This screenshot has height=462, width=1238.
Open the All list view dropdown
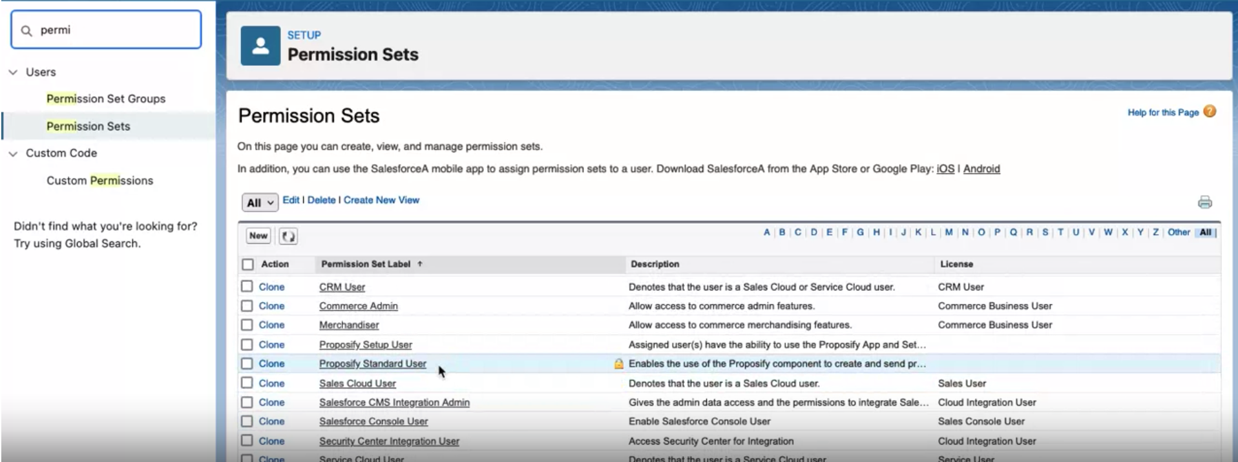pyautogui.click(x=260, y=203)
